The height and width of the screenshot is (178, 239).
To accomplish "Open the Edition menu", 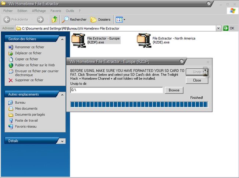I will (x=22, y=11).
